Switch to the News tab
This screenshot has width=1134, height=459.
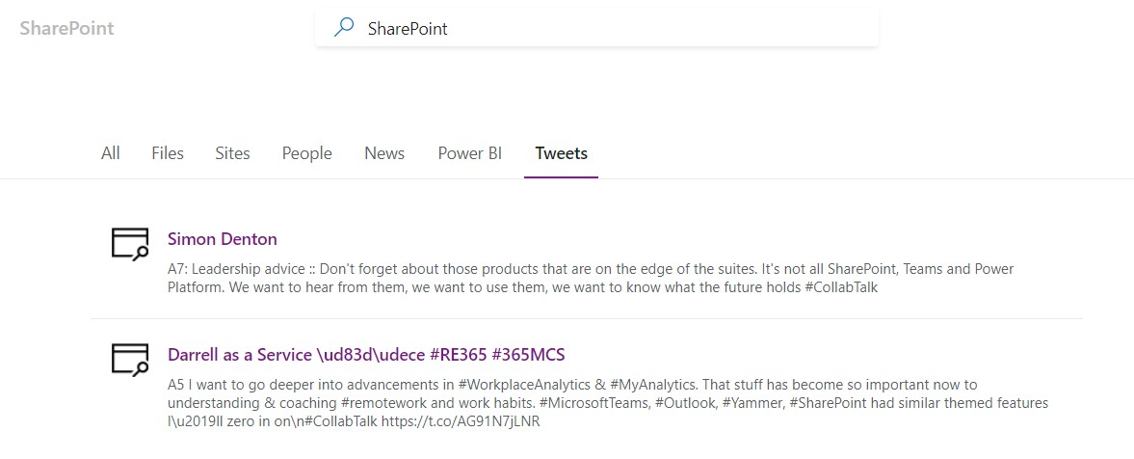click(x=384, y=153)
